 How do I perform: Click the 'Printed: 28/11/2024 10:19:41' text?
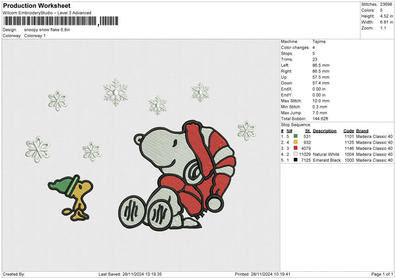(x=263, y=274)
